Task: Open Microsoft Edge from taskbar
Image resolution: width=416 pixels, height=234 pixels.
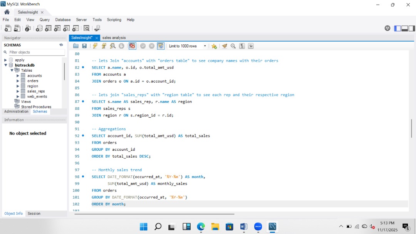Action: pos(201,227)
